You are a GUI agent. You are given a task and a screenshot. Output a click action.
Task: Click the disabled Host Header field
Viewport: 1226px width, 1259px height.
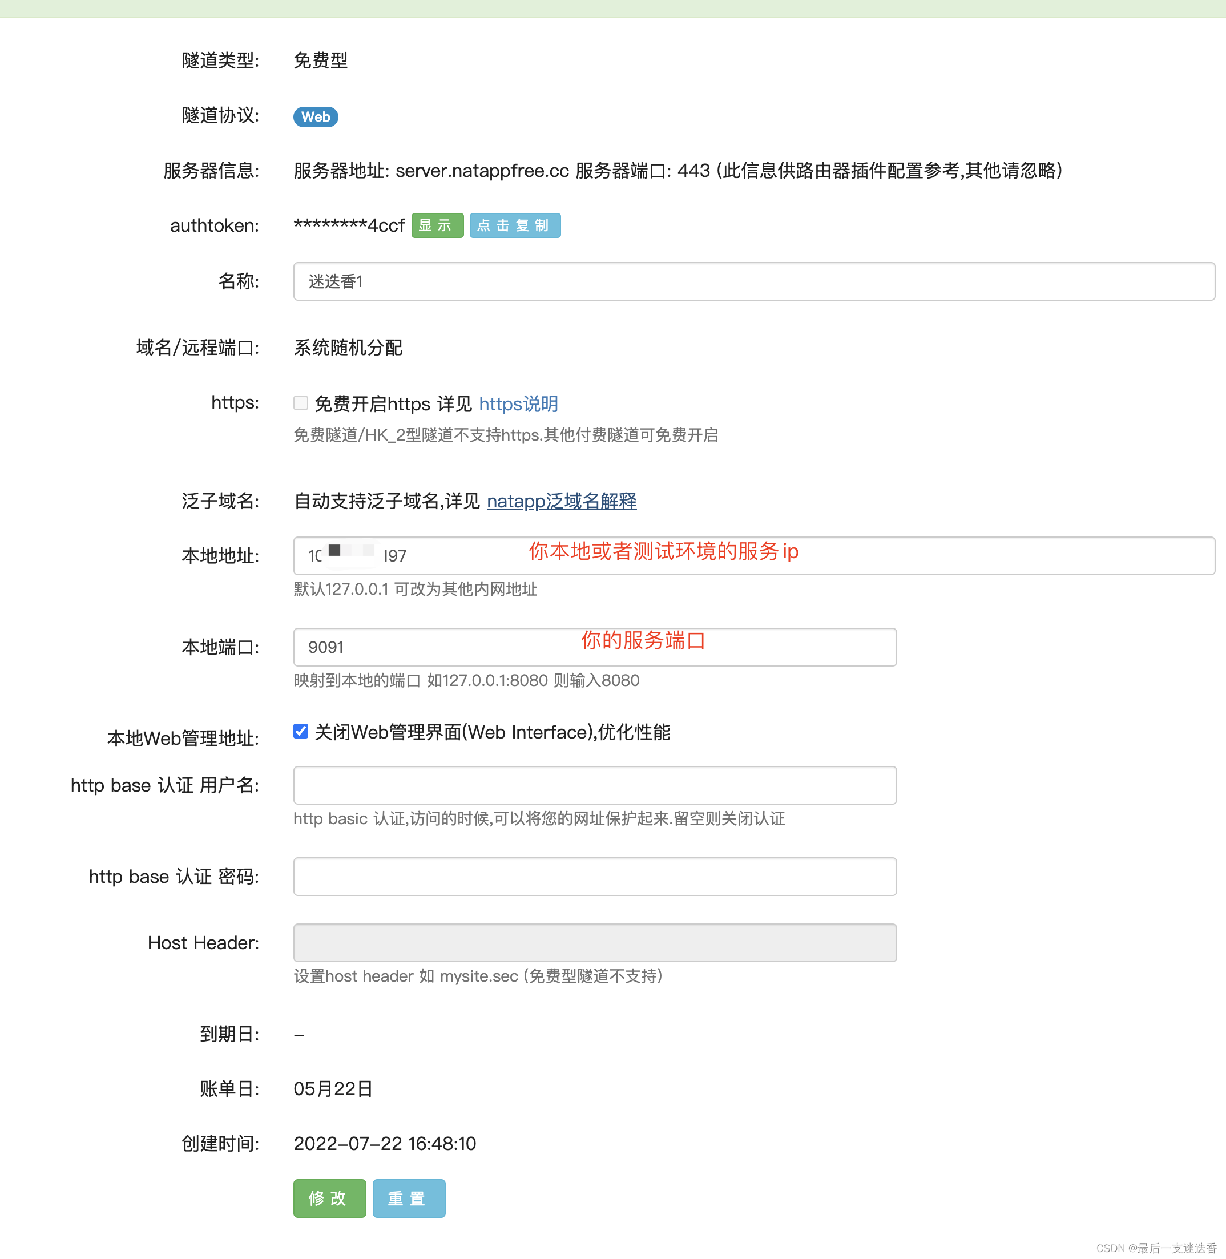click(594, 943)
